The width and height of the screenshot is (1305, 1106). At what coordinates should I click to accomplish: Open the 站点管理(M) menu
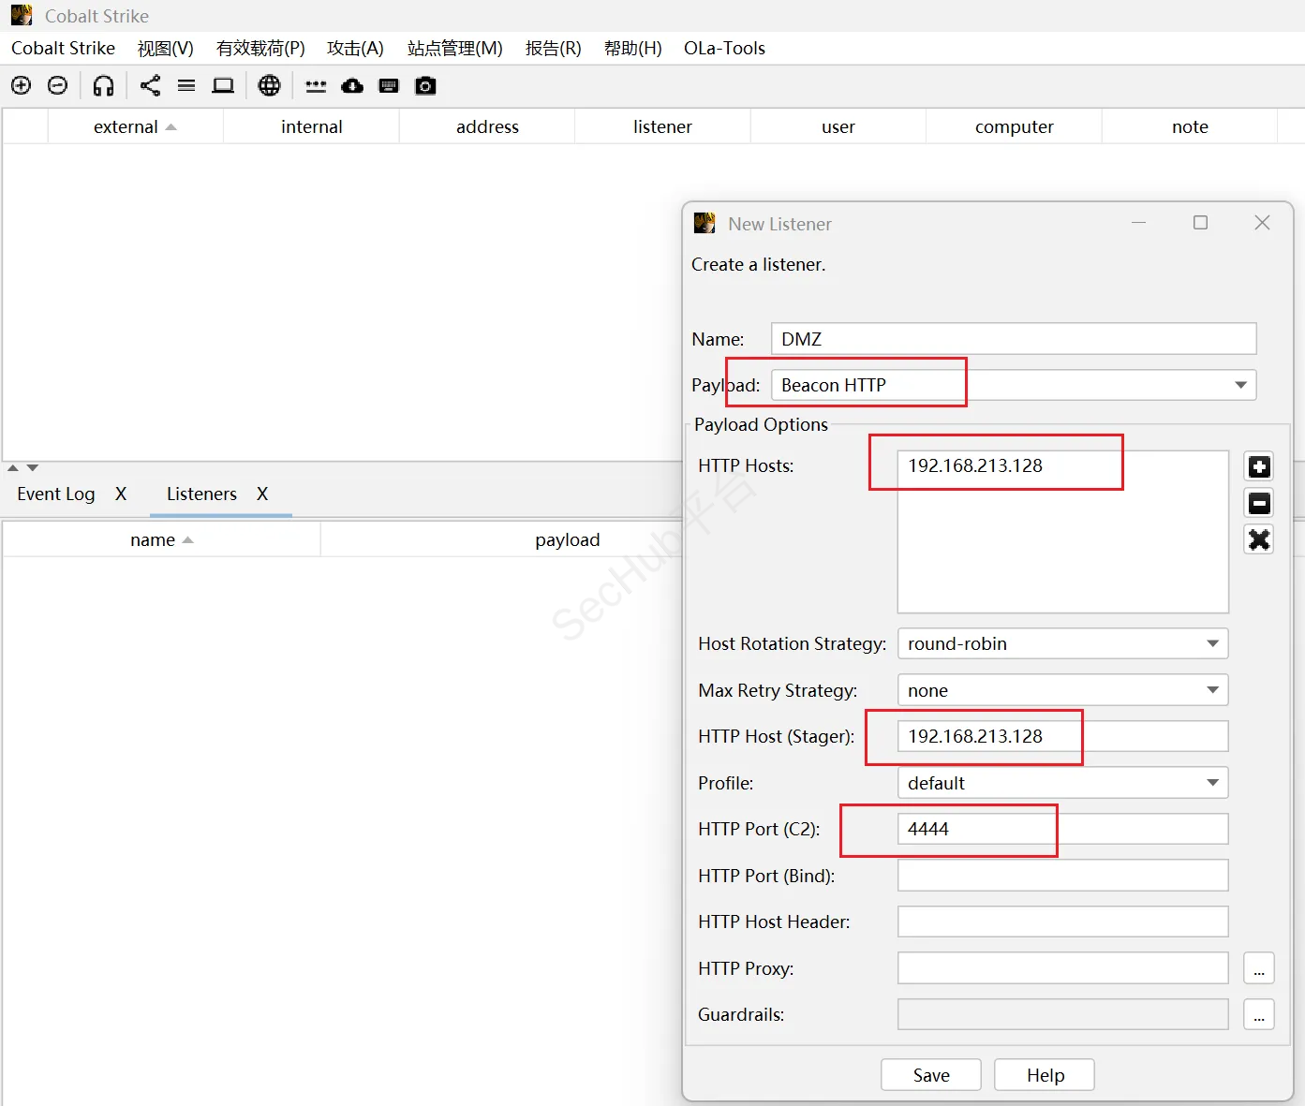click(x=454, y=49)
